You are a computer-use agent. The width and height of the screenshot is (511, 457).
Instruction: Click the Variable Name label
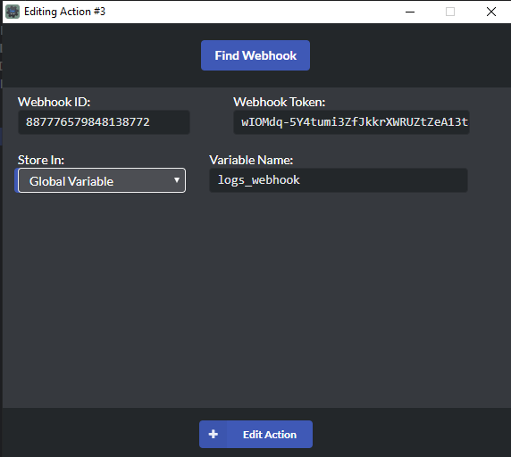[251, 160]
